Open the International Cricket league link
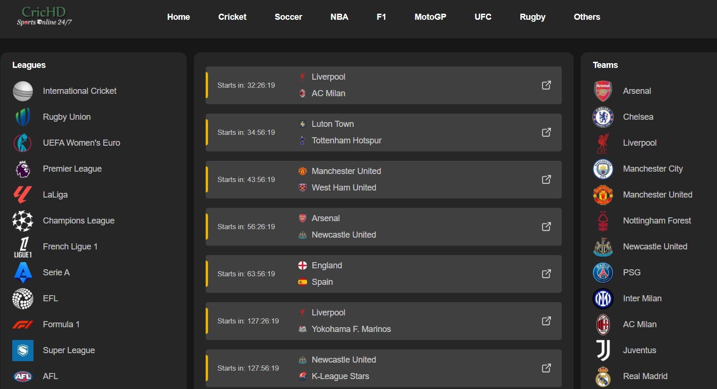 click(x=79, y=91)
